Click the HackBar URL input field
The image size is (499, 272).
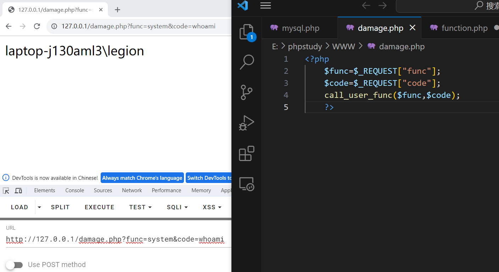pyautogui.click(x=118, y=239)
